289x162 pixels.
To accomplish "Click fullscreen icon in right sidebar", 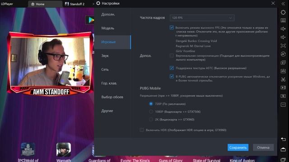I will [283, 45].
